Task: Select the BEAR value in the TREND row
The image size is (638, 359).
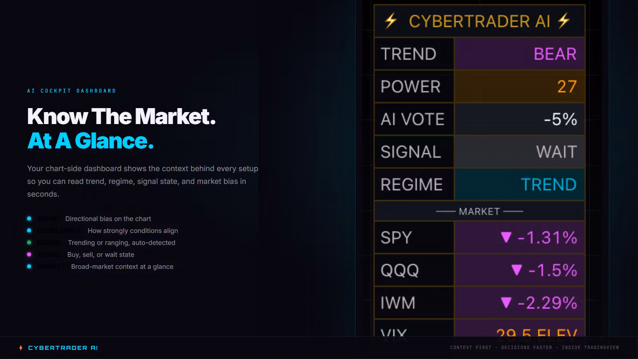Action: (x=555, y=54)
